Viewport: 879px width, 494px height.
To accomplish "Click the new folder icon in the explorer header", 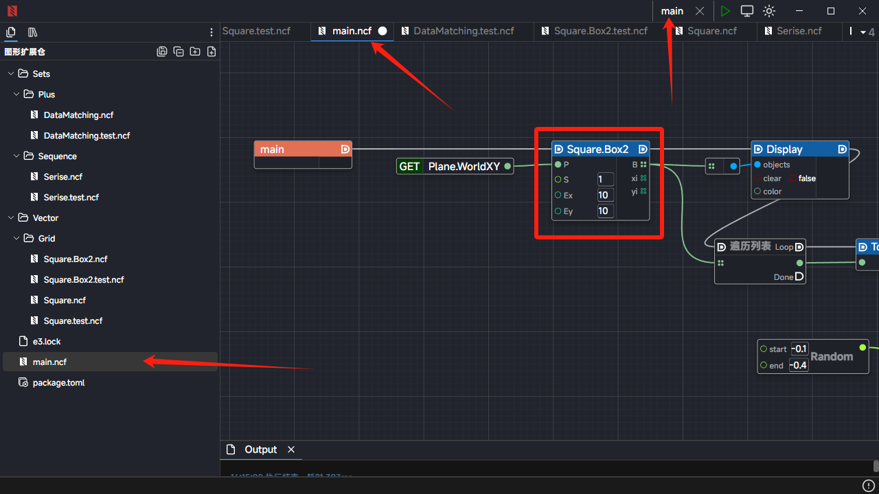I will coord(195,51).
